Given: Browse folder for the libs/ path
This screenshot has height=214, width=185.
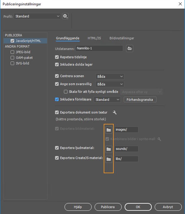Looking at the screenshot, I should point(109,159).
